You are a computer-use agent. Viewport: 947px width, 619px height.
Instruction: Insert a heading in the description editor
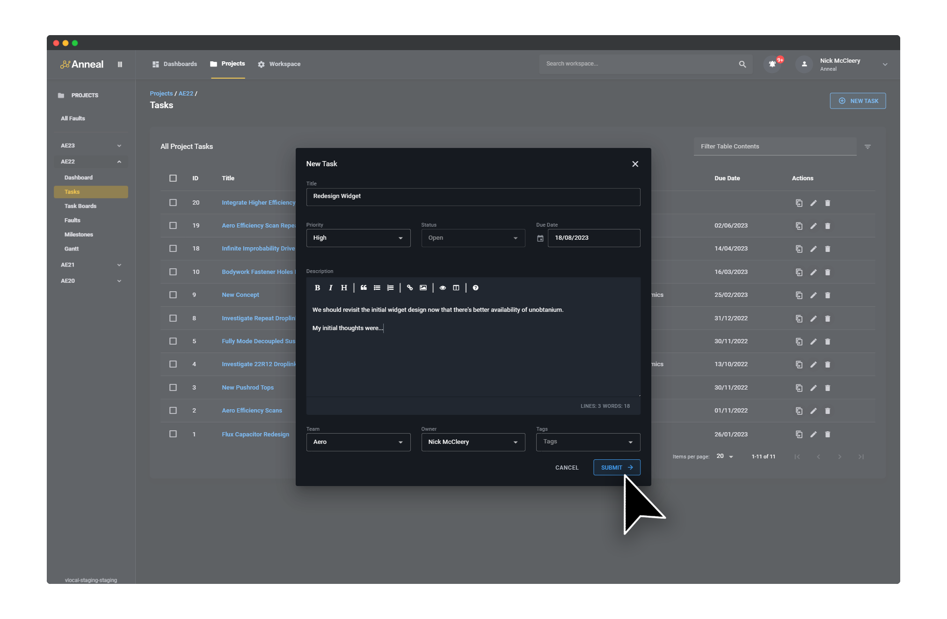(x=344, y=287)
